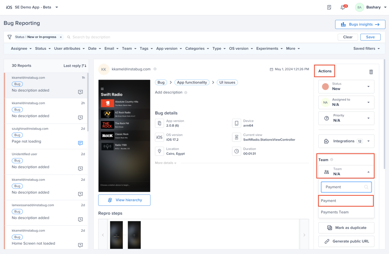Remove the Status New or In-progress filter
The height and width of the screenshot is (254, 389).
[61, 37]
